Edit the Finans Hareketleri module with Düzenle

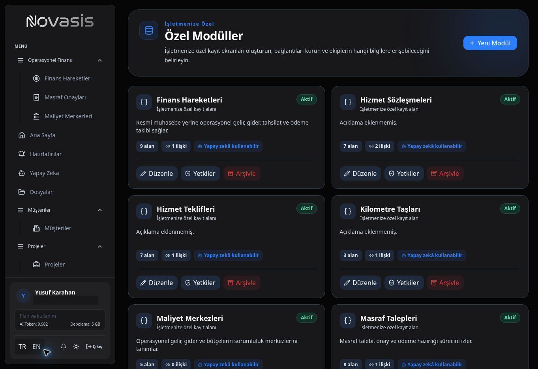coord(157,173)
